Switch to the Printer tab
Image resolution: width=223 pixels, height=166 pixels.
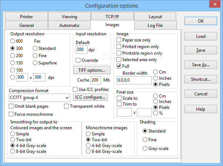click(x=26, y=17)
